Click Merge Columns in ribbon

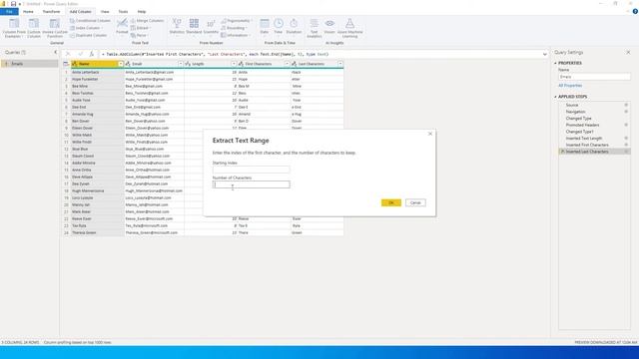(x=147, y=21)
